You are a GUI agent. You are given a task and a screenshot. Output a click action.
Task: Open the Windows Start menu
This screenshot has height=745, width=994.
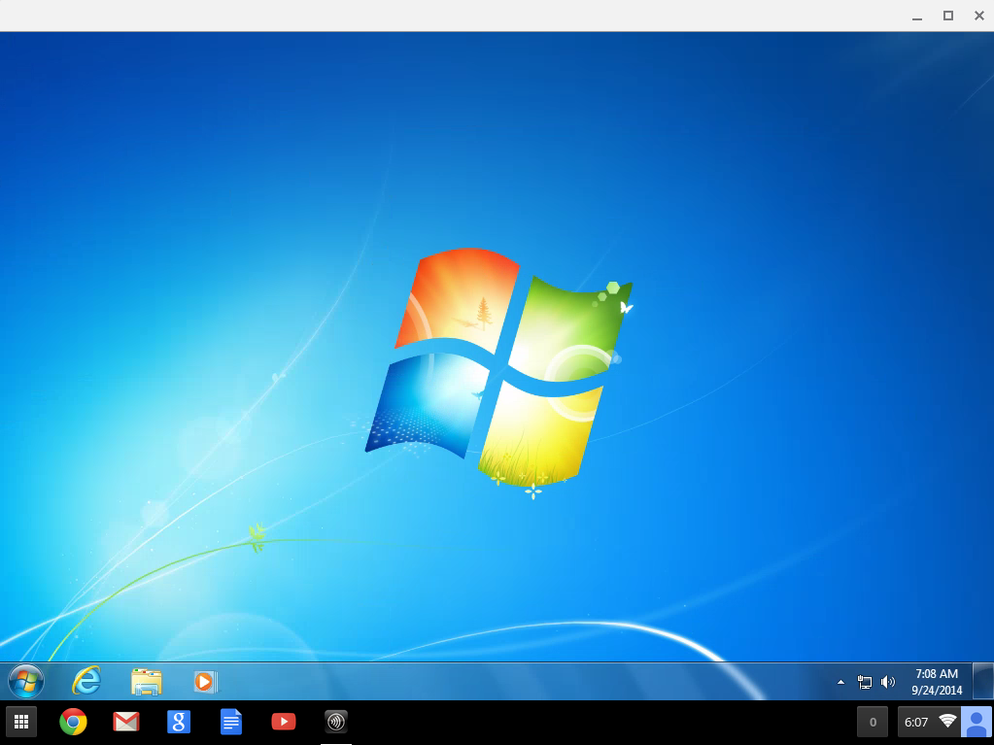click(25, 681)
